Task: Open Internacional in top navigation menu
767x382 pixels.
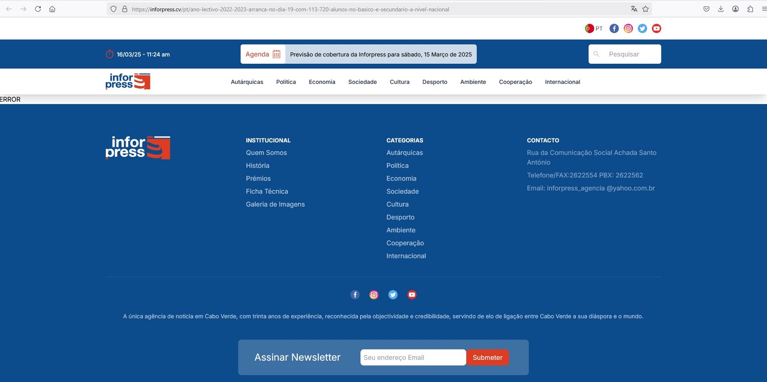Action: [x=562, y=82]
